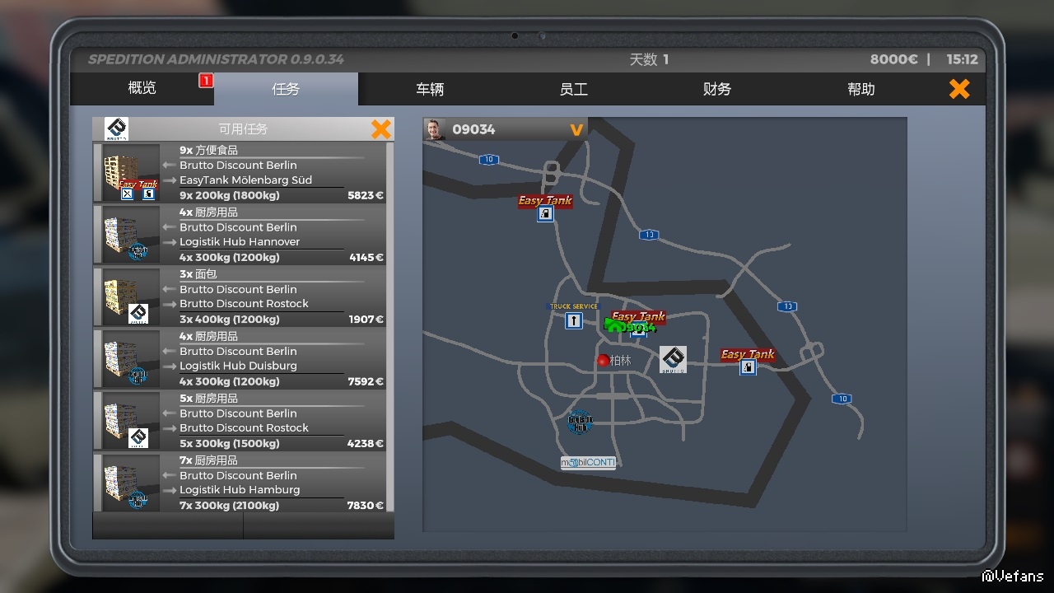
Task: Click the pallet thumbnail of the Hamburg task
Action: click(x=131, y=483)
